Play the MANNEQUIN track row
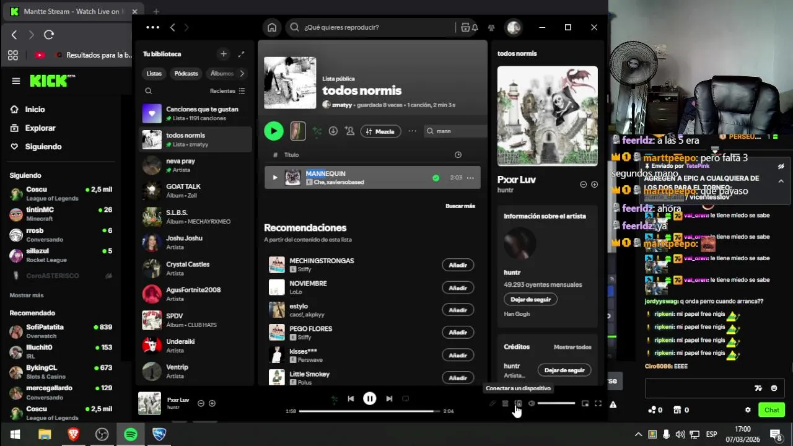 (x=274, y=178)
